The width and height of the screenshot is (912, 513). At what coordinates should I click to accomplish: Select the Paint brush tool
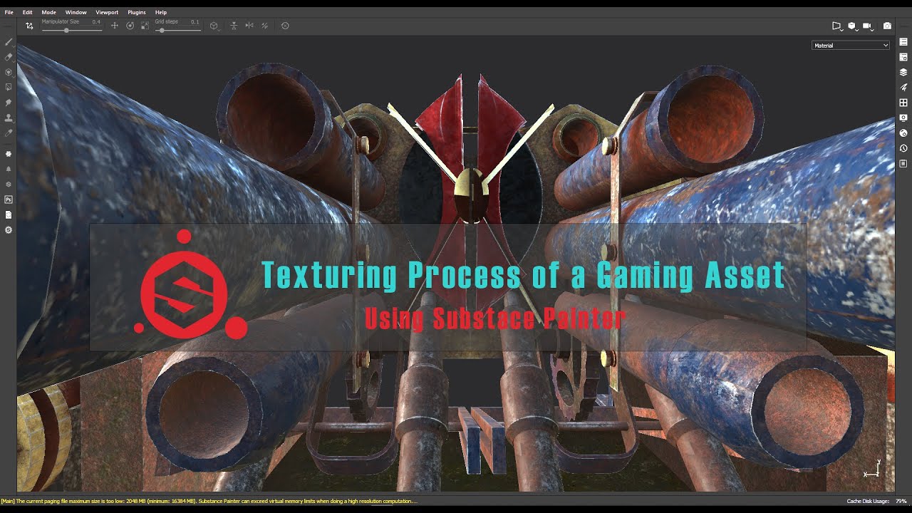click(9, 42)
